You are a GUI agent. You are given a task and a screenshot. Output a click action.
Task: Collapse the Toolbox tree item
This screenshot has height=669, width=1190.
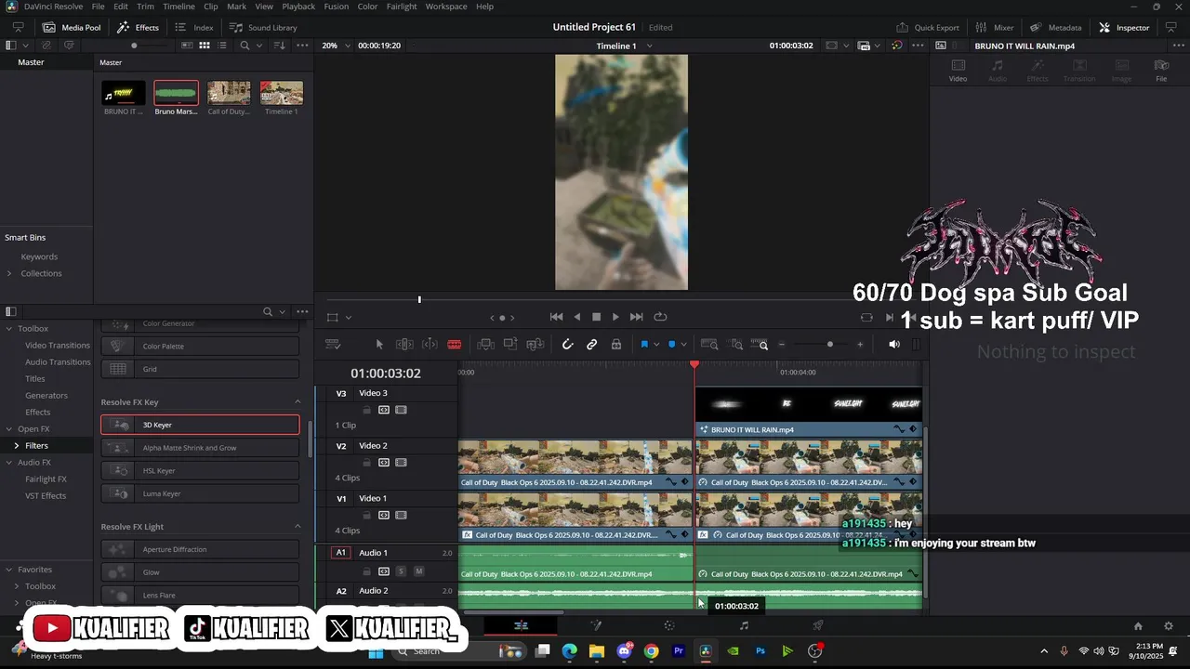point(9,329)
